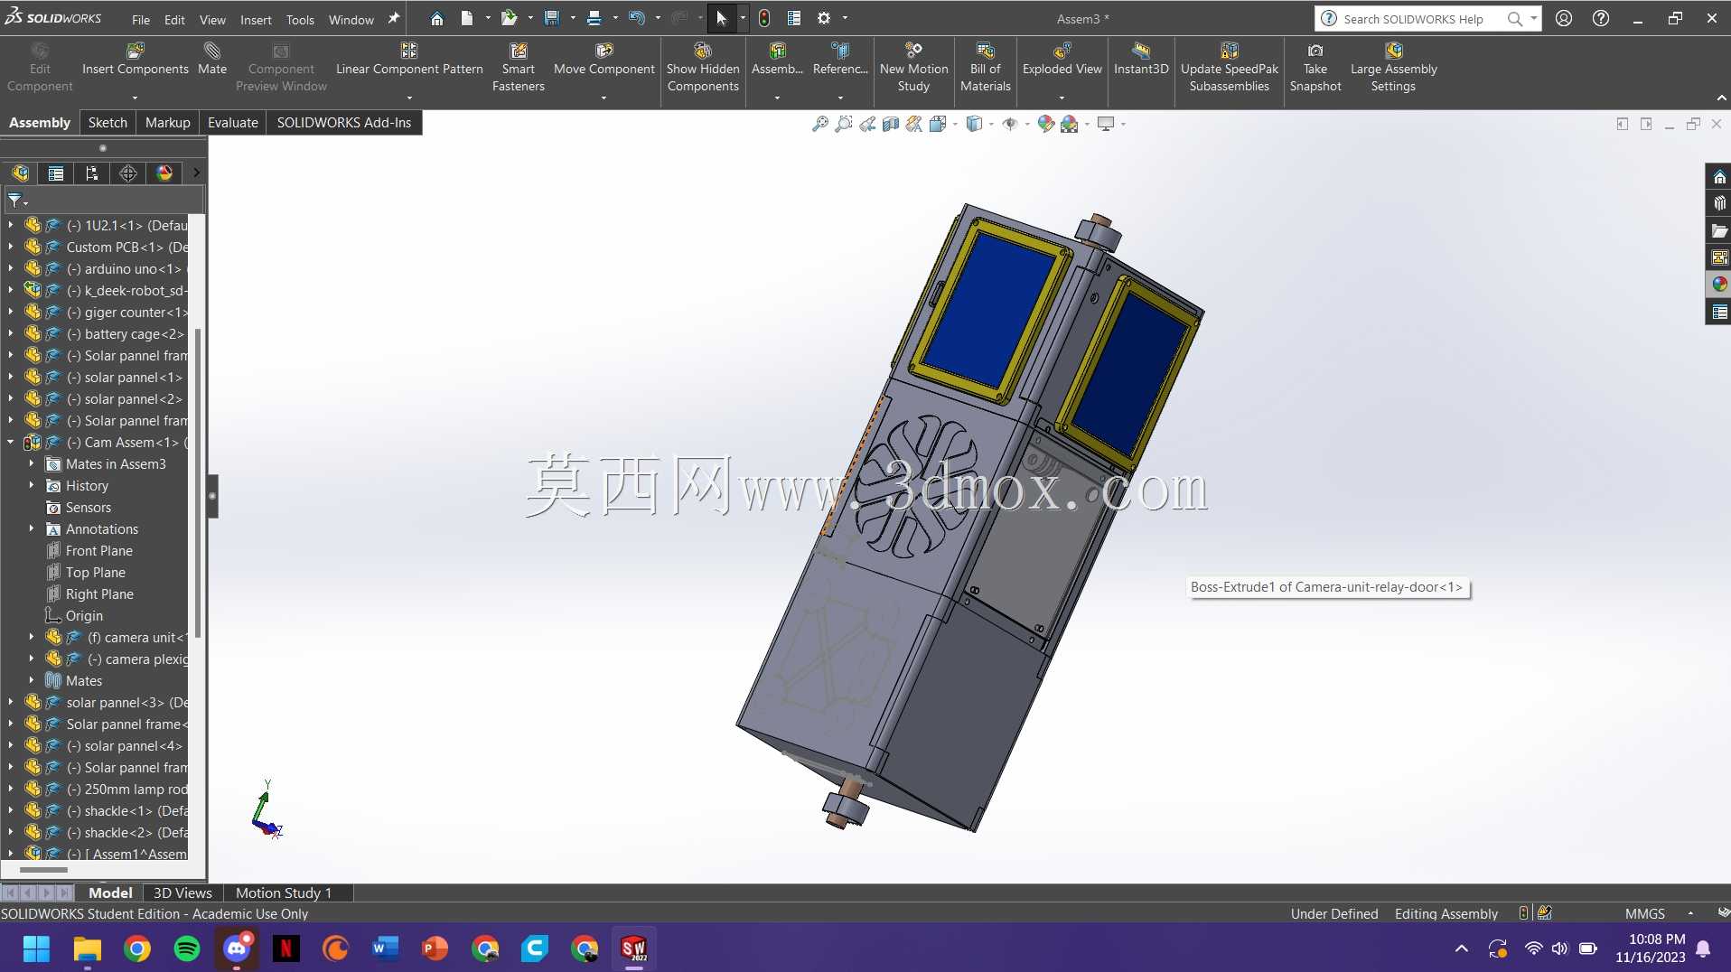Screen dimensions: 1731x972
Task: Switch to the Sketch tab
Action: (108, 123)
